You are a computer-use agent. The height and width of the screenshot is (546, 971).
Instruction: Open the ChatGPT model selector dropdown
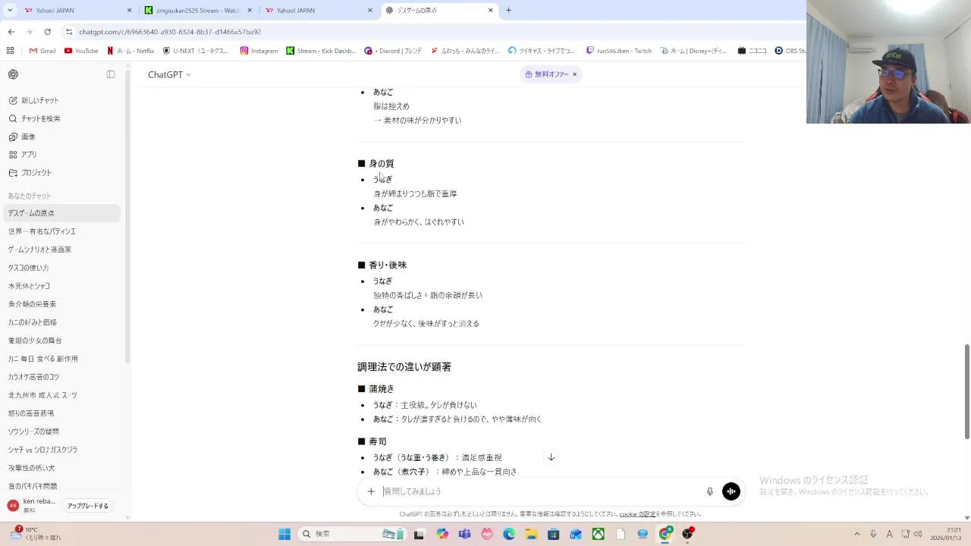point(169,74)
